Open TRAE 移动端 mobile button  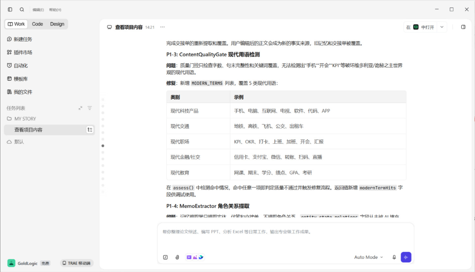77,263
